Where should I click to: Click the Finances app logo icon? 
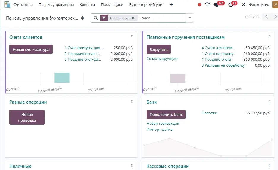(x=7, y=5)
